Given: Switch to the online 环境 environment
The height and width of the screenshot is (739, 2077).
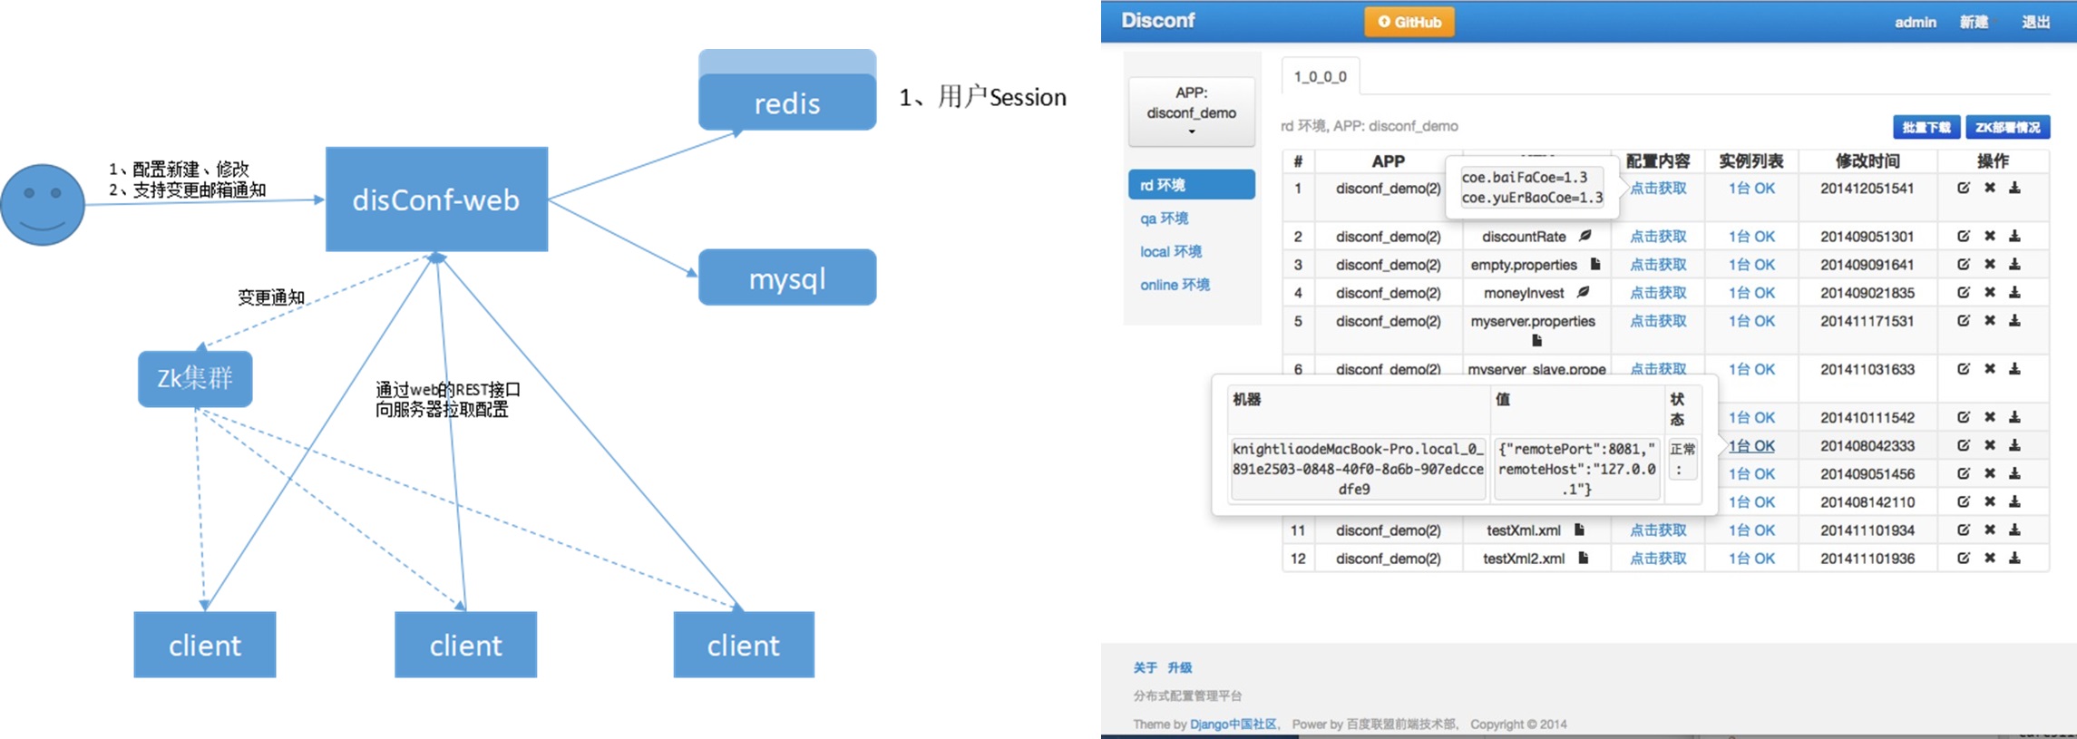Looking at the screenshot, I should (1175, 285).
